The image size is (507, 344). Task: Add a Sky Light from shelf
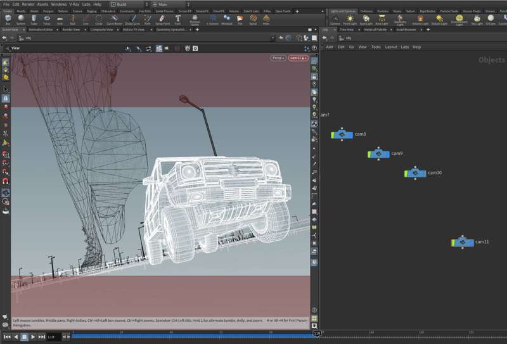point(477,20)
